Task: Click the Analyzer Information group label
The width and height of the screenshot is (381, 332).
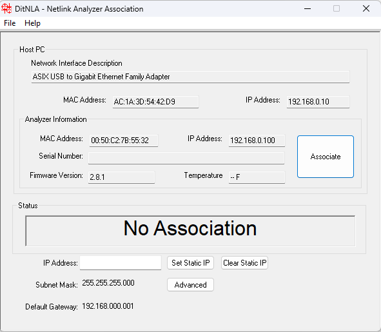Action: 55,119
